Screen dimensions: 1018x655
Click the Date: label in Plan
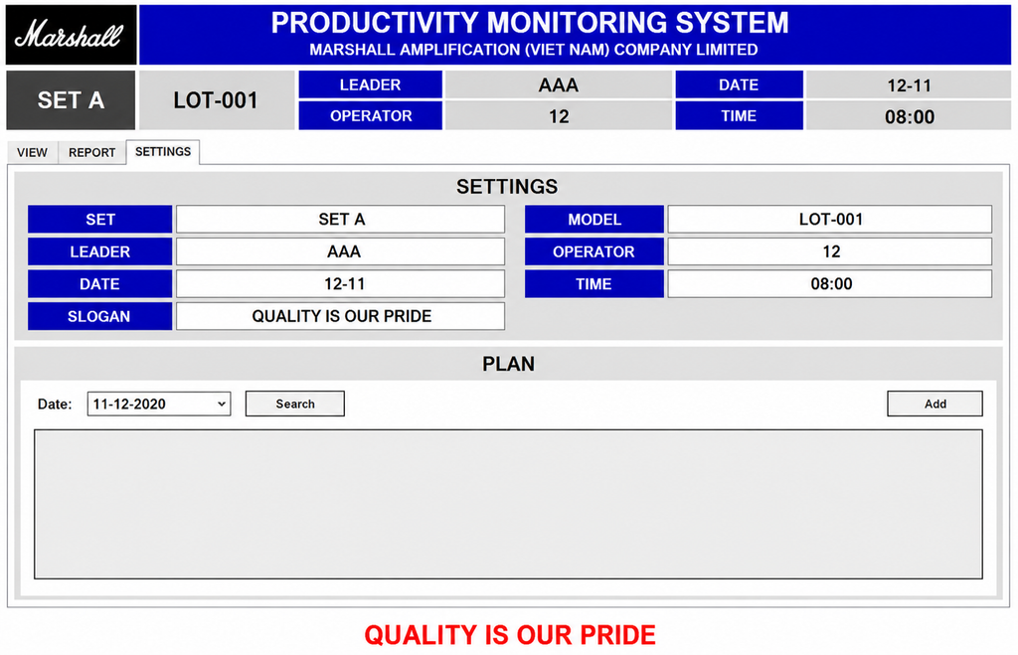click(x=55, y=405)
